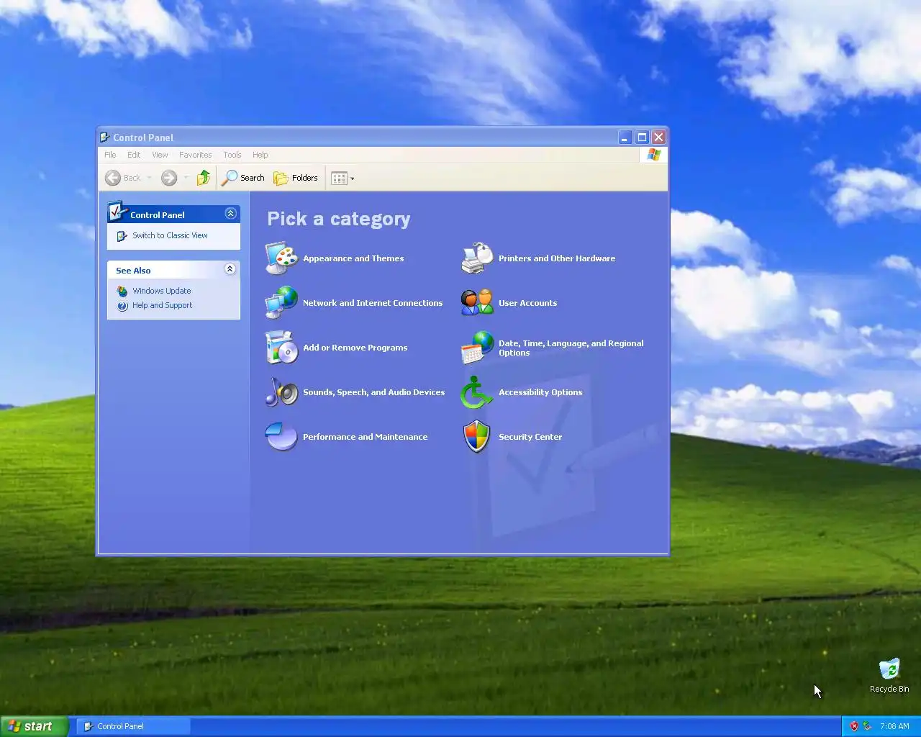Click the Switch to Classic View icon

click(122, 235)
